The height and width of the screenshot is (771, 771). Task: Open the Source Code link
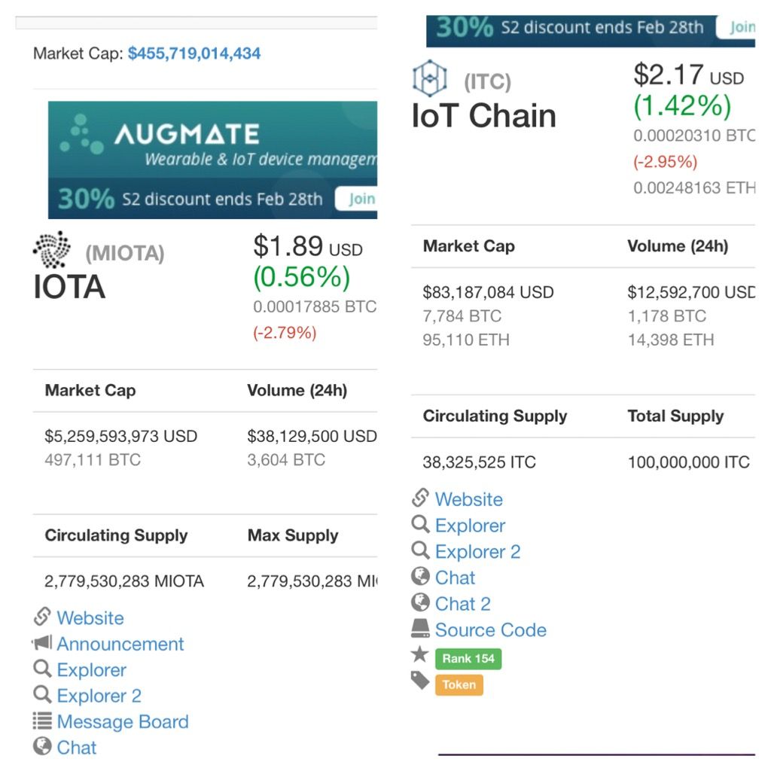pyautogui.click(x=491, y=629)
